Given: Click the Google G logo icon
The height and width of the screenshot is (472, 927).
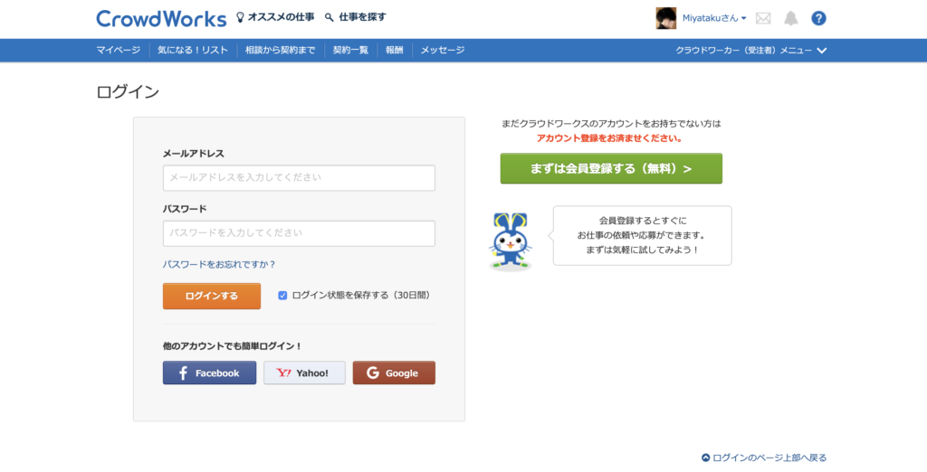Looking at the screenshot, I should coord(372,373).
